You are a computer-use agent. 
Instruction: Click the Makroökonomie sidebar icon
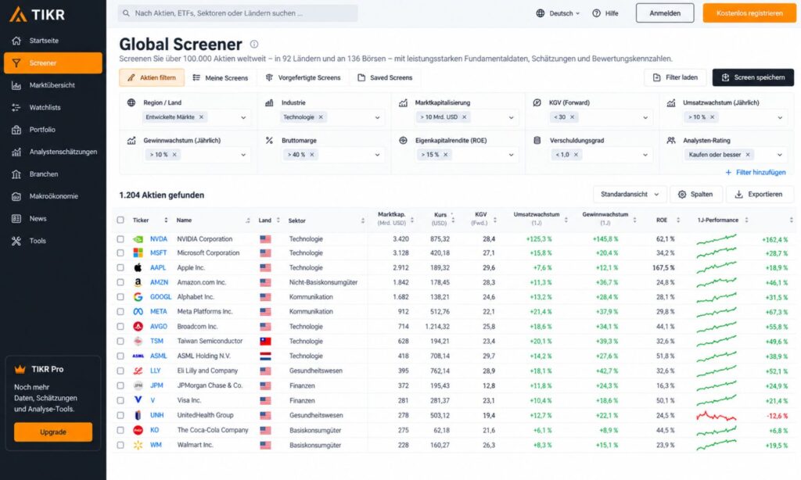(16, 196)
